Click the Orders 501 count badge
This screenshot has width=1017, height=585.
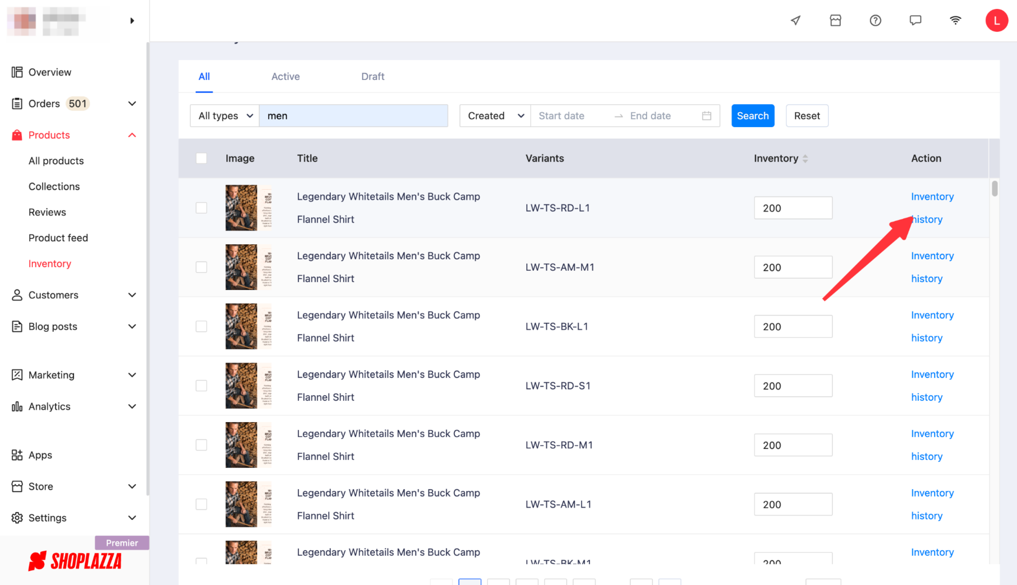tap(77, 104)
